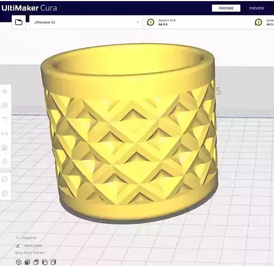Select UMS5 model name in object list
274x266 pixels.
point(33,246)
